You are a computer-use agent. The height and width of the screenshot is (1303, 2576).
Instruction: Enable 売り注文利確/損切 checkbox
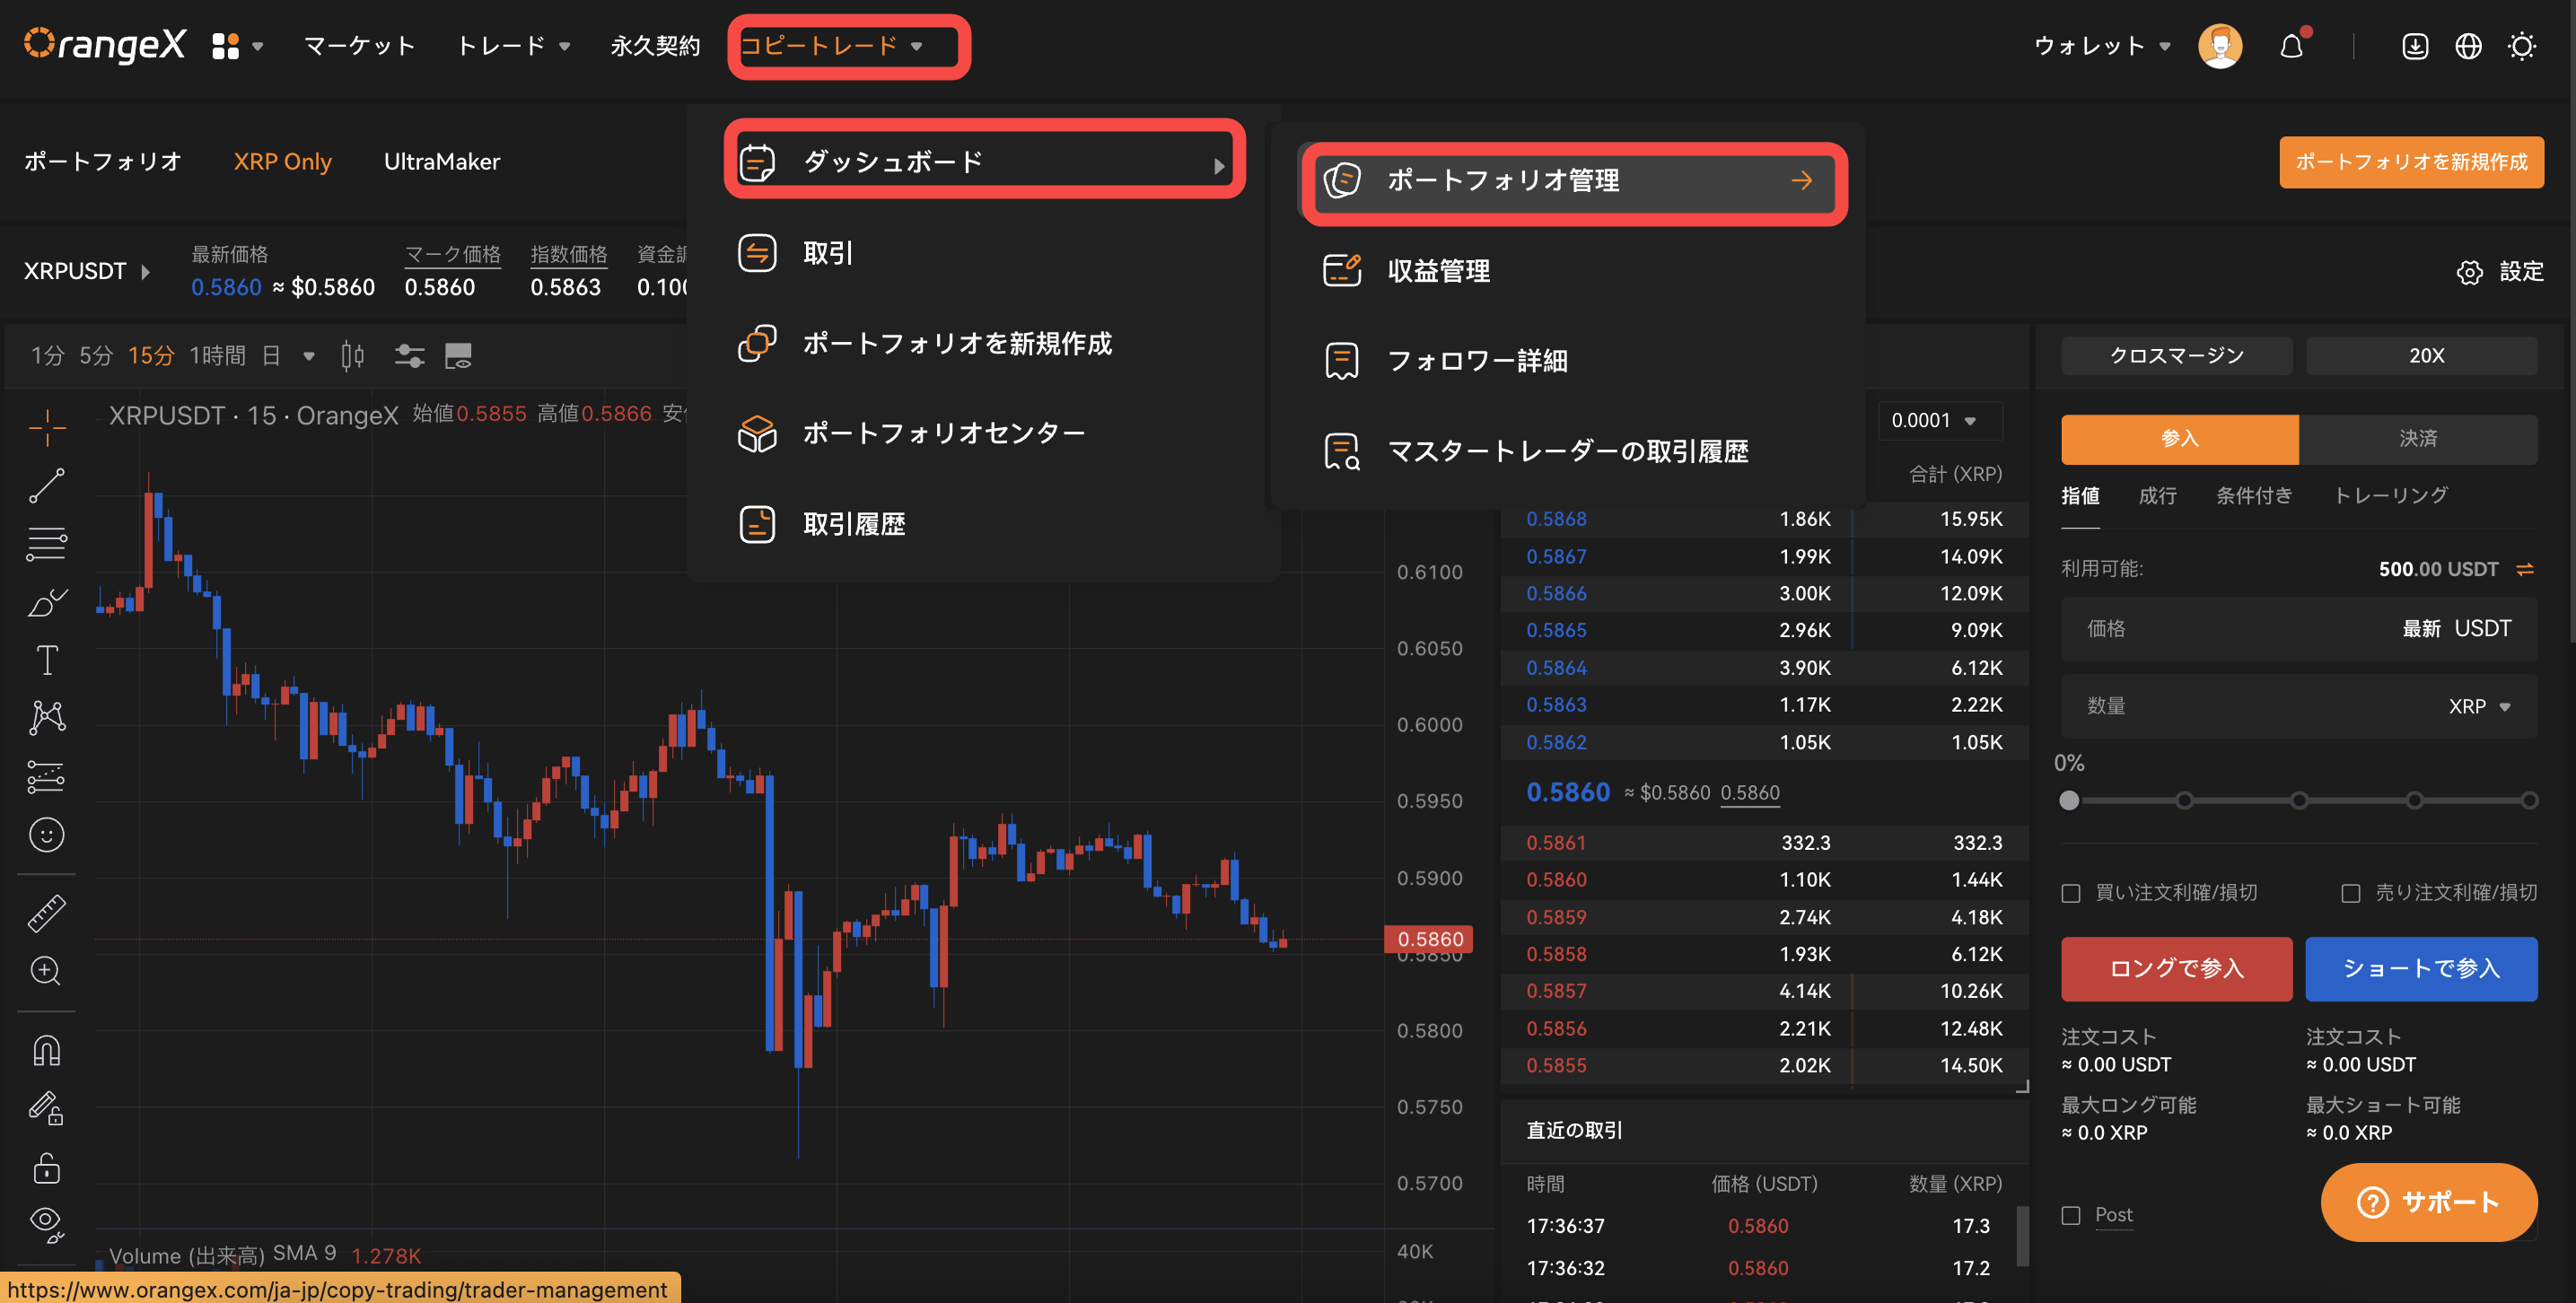[x=2351, y=893]
